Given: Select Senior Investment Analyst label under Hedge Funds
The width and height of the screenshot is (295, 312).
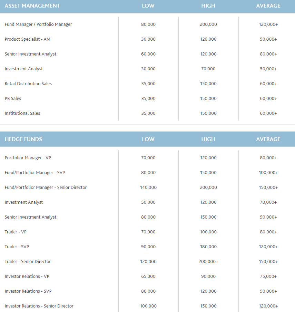Looking at the screenshot, I should point(30,217).
